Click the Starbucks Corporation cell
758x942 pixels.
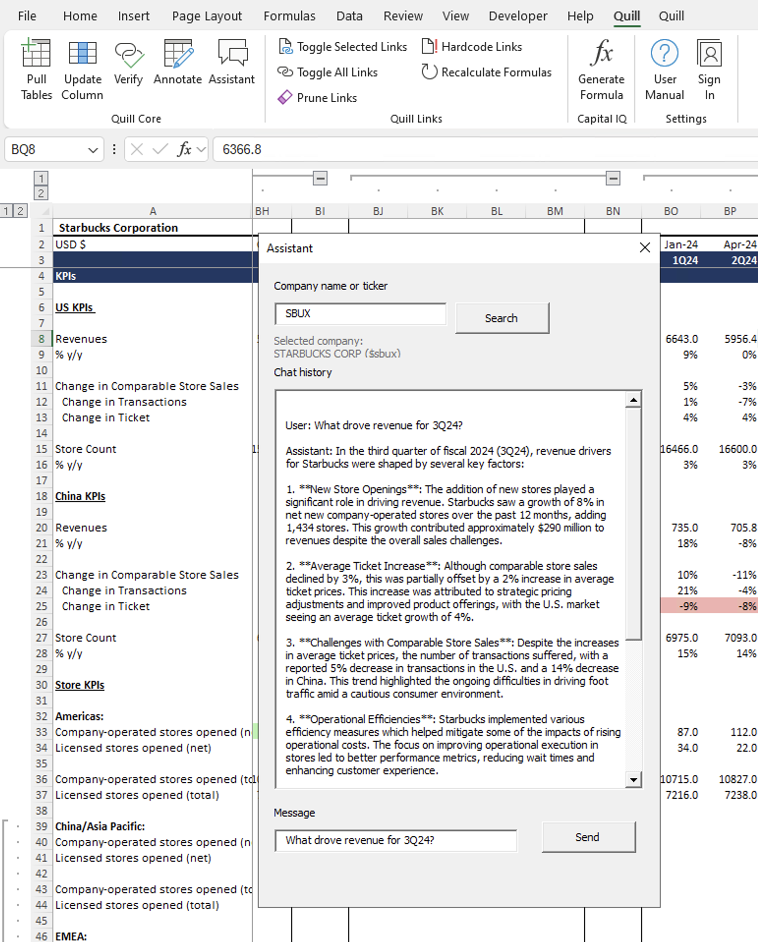[153, 228]
